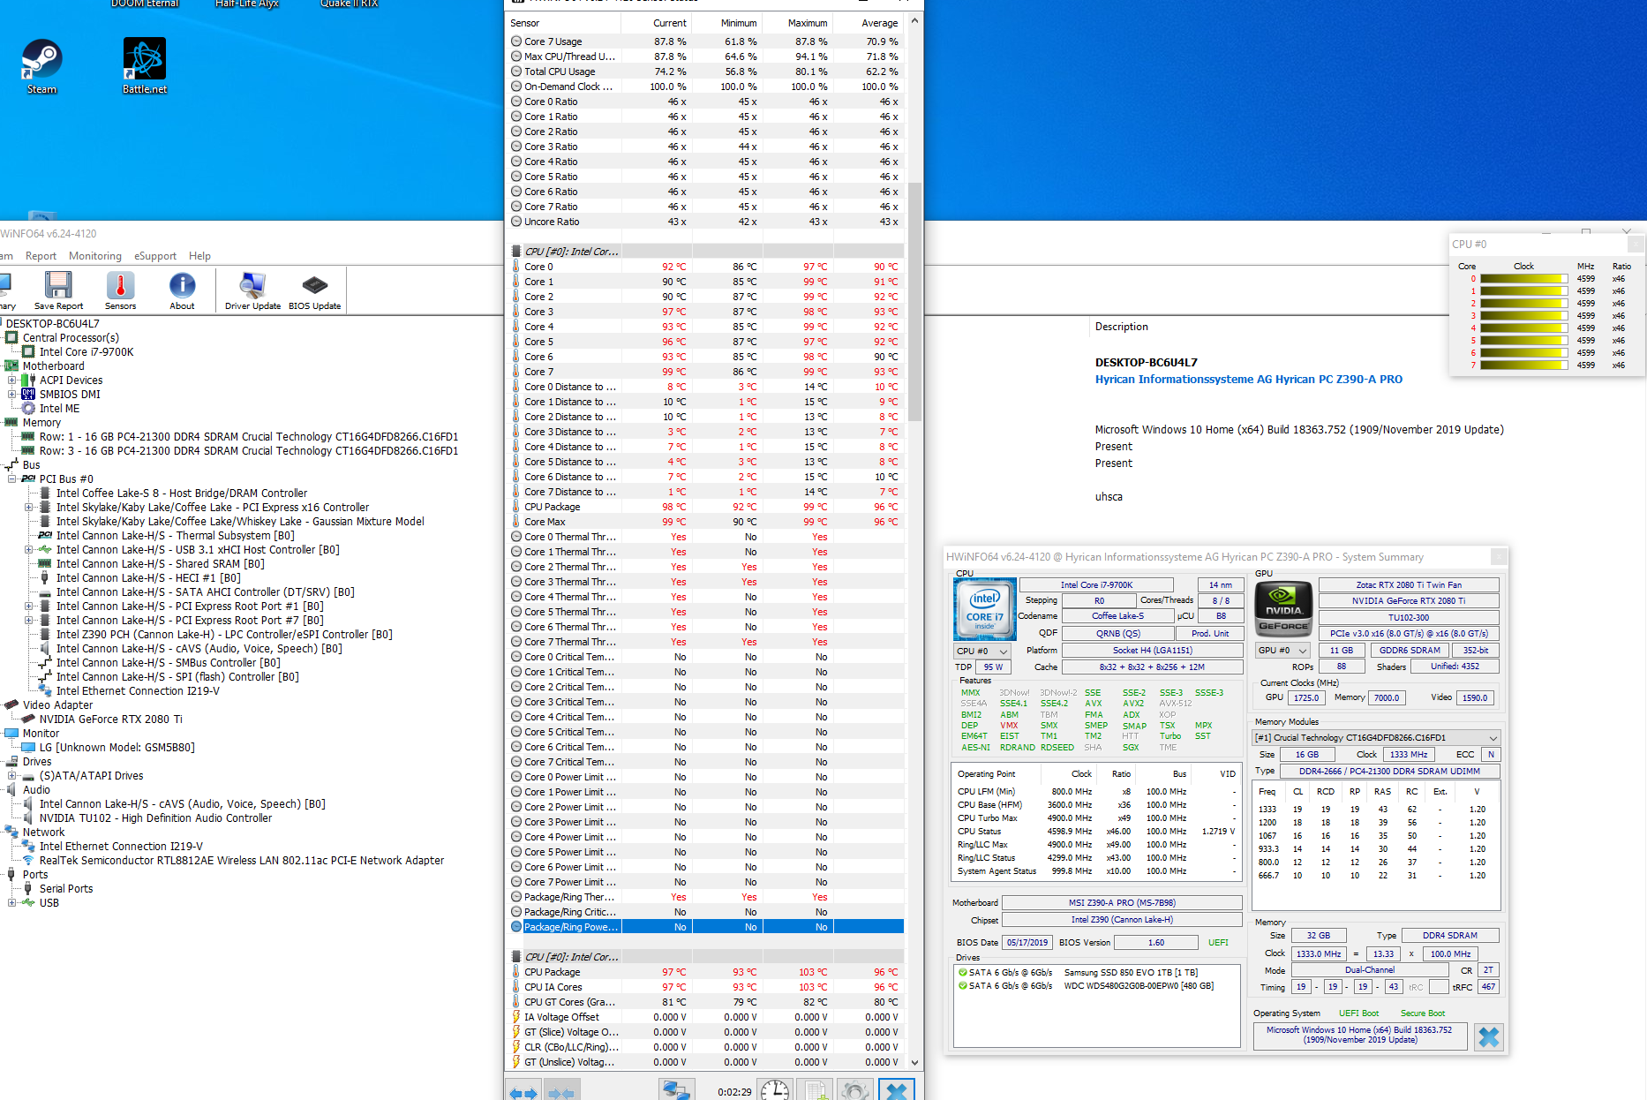Open the Memory Modules Crucial Technology dropdown
The height and width of the screenshot is (1100, 1647).
[x=1376, y=737]
